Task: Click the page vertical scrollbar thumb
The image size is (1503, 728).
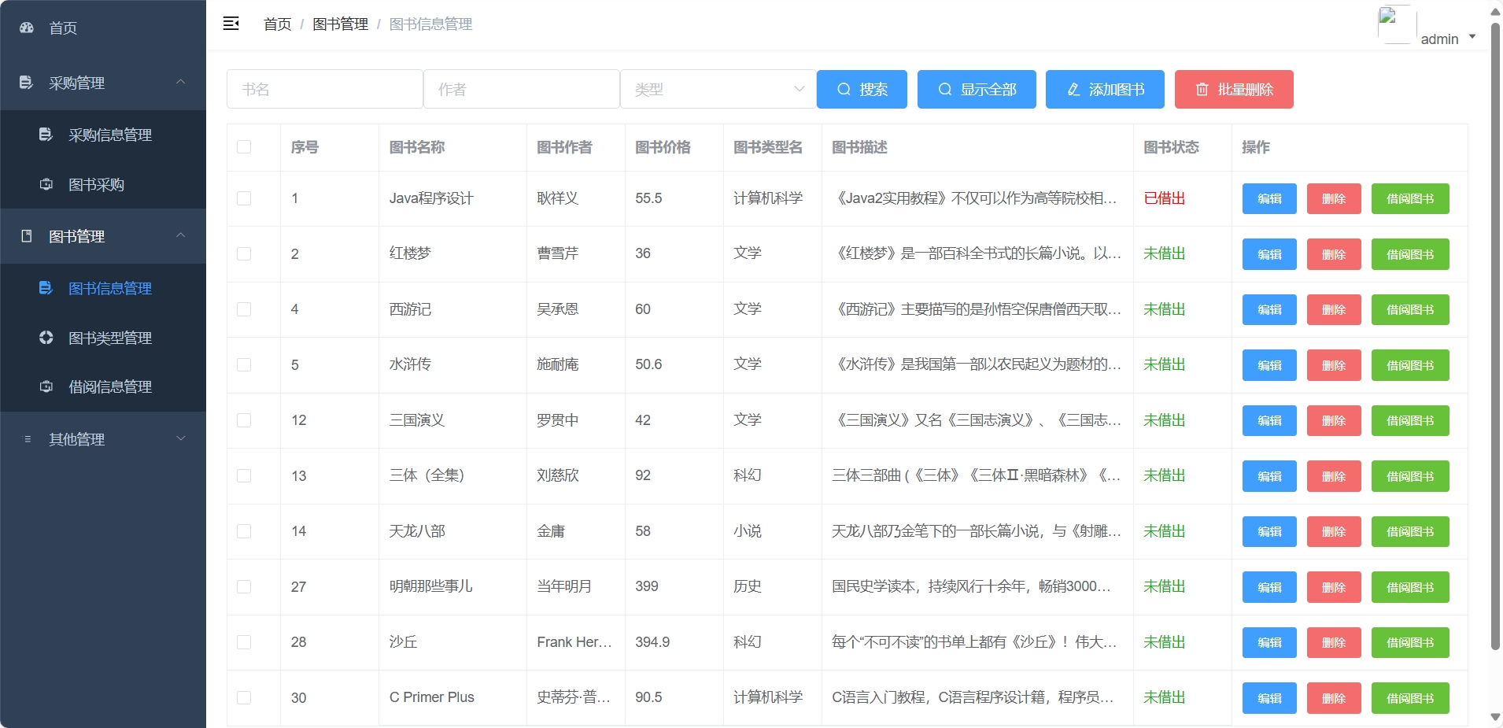Action: [x=1495, y=336]
